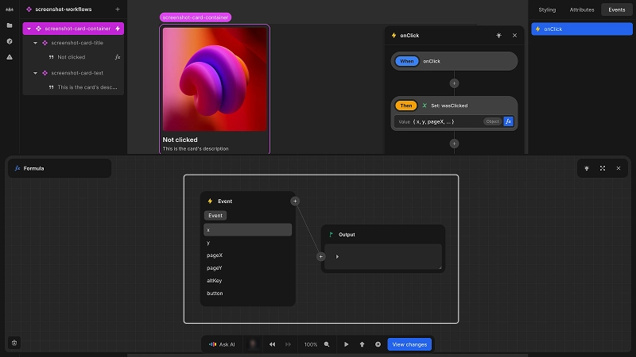Click the play preview icon
The height and width of the screenshot is (357, 636).
pyautogui.click(x=346, y=344)
